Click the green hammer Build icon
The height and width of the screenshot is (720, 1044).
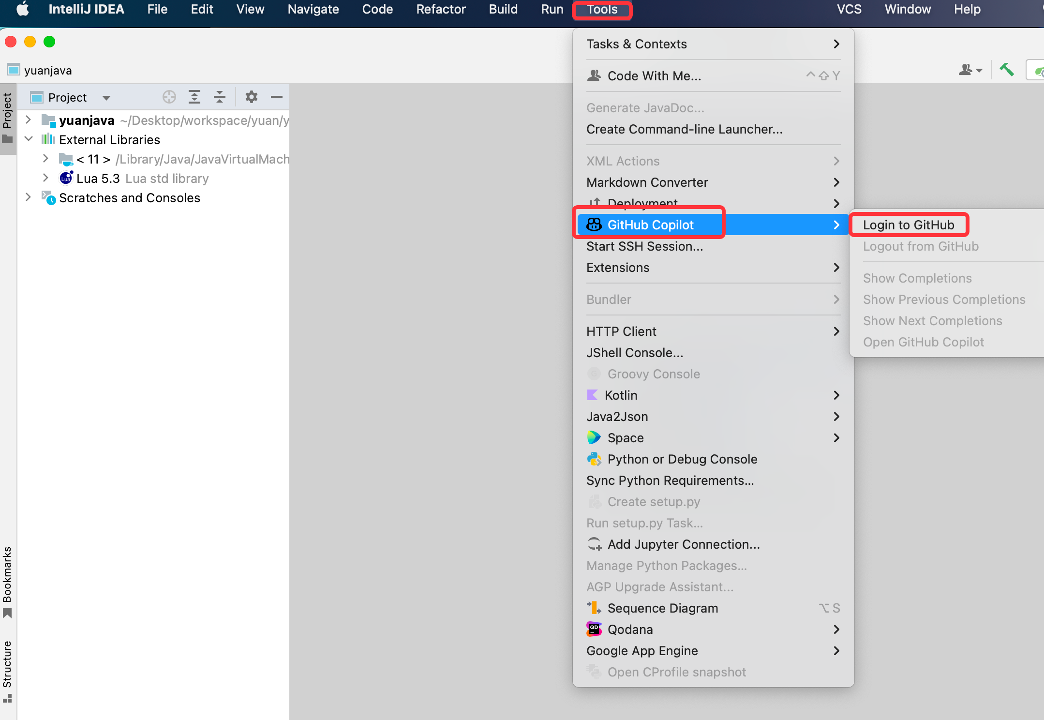click(1007, 70)
